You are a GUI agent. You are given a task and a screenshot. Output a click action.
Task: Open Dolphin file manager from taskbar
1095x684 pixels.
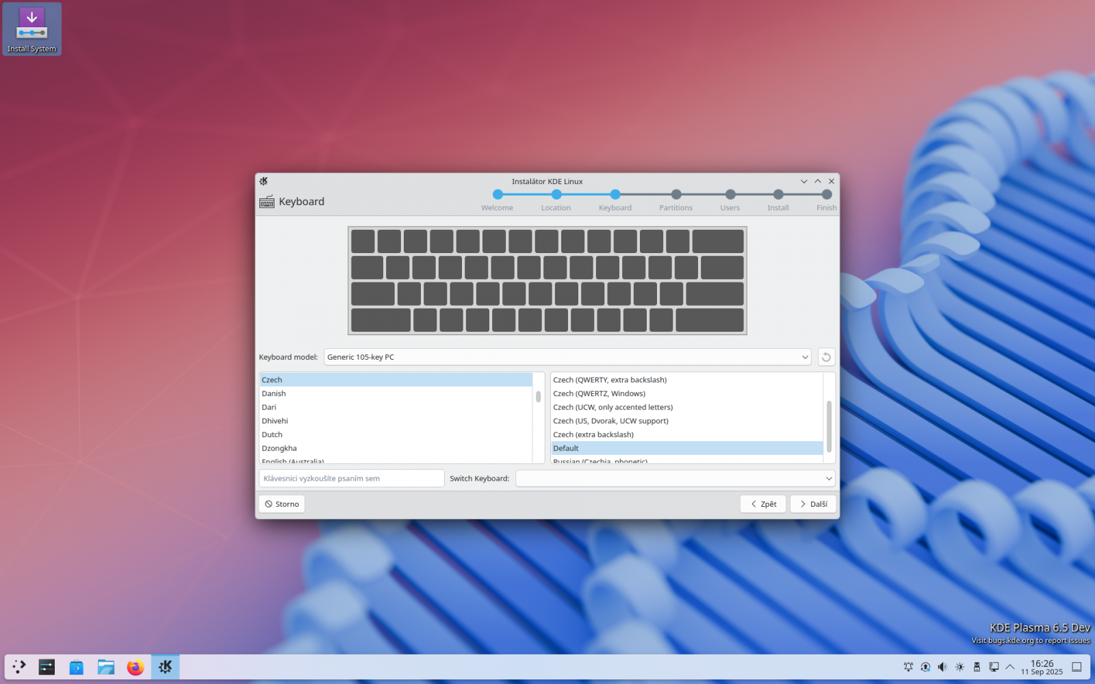click(106, 667)
